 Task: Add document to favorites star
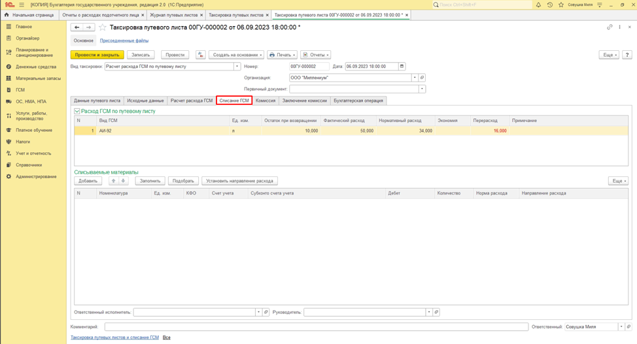coord(103,27)
